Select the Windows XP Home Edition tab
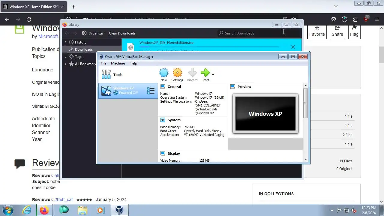The image size is (384, 216). (34, 7)
